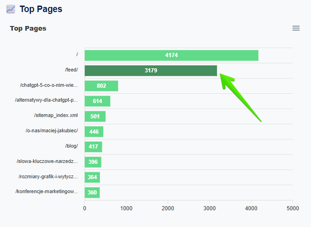
Task: Click the /konferencje-marketingow... label
Action: tap(47, 192)
